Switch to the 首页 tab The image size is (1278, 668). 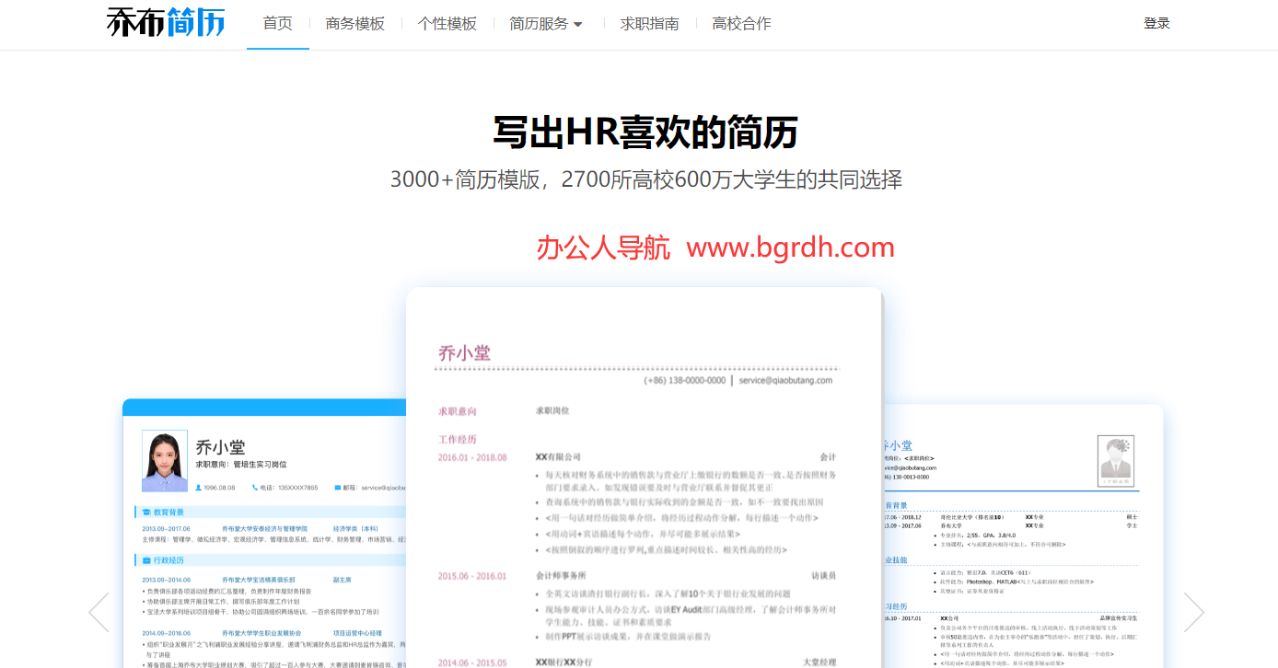[x=277, y=24]
